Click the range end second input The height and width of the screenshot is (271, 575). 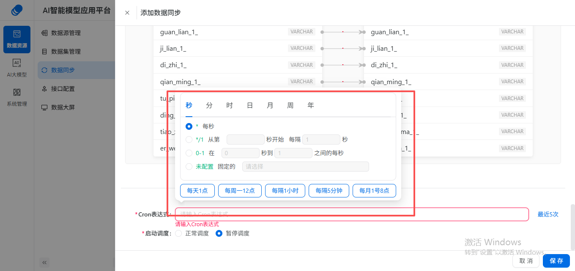click(293, 153)
